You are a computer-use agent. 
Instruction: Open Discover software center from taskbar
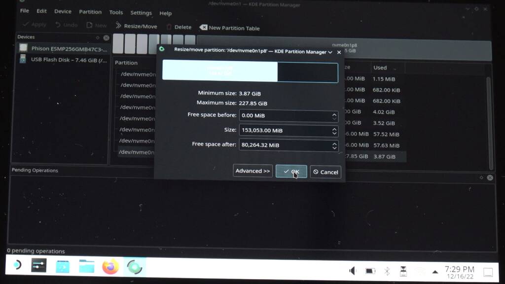tap(63, 267)
